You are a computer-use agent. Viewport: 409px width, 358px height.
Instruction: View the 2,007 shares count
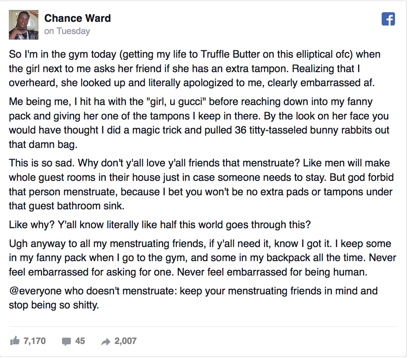click(126, 341)
